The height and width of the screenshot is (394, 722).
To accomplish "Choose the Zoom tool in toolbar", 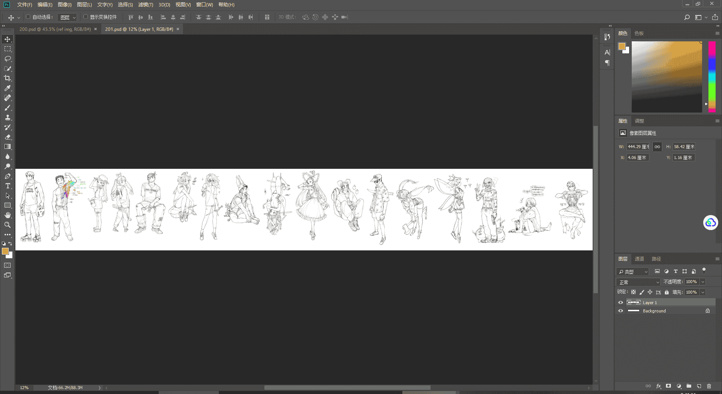I will tap(8, 225).
